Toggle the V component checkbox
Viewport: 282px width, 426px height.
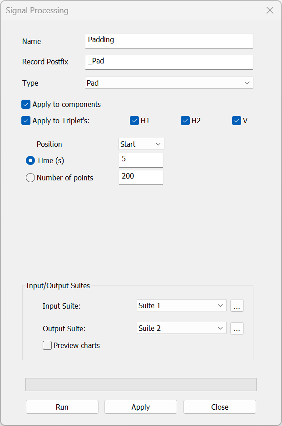(x=237, y=121)
